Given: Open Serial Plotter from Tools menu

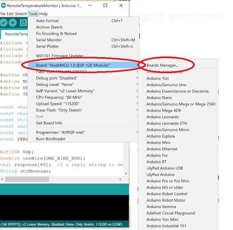Looking at the screenshot, I should tap(83, 46).
